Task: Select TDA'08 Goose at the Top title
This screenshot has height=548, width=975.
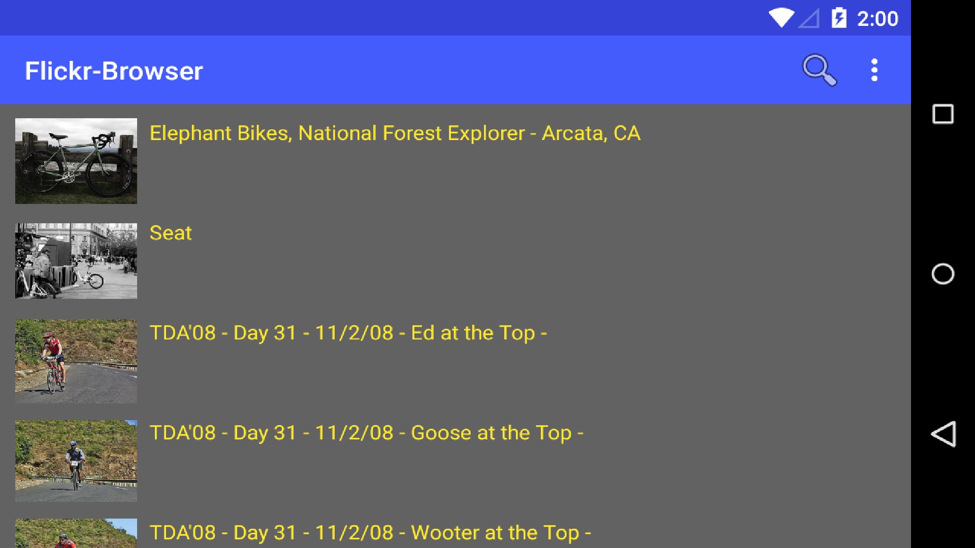Action: pyautogui.click(x=366, y=433)
